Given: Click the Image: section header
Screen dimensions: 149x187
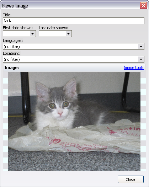Looking at the screenshot, I should 11,68.
